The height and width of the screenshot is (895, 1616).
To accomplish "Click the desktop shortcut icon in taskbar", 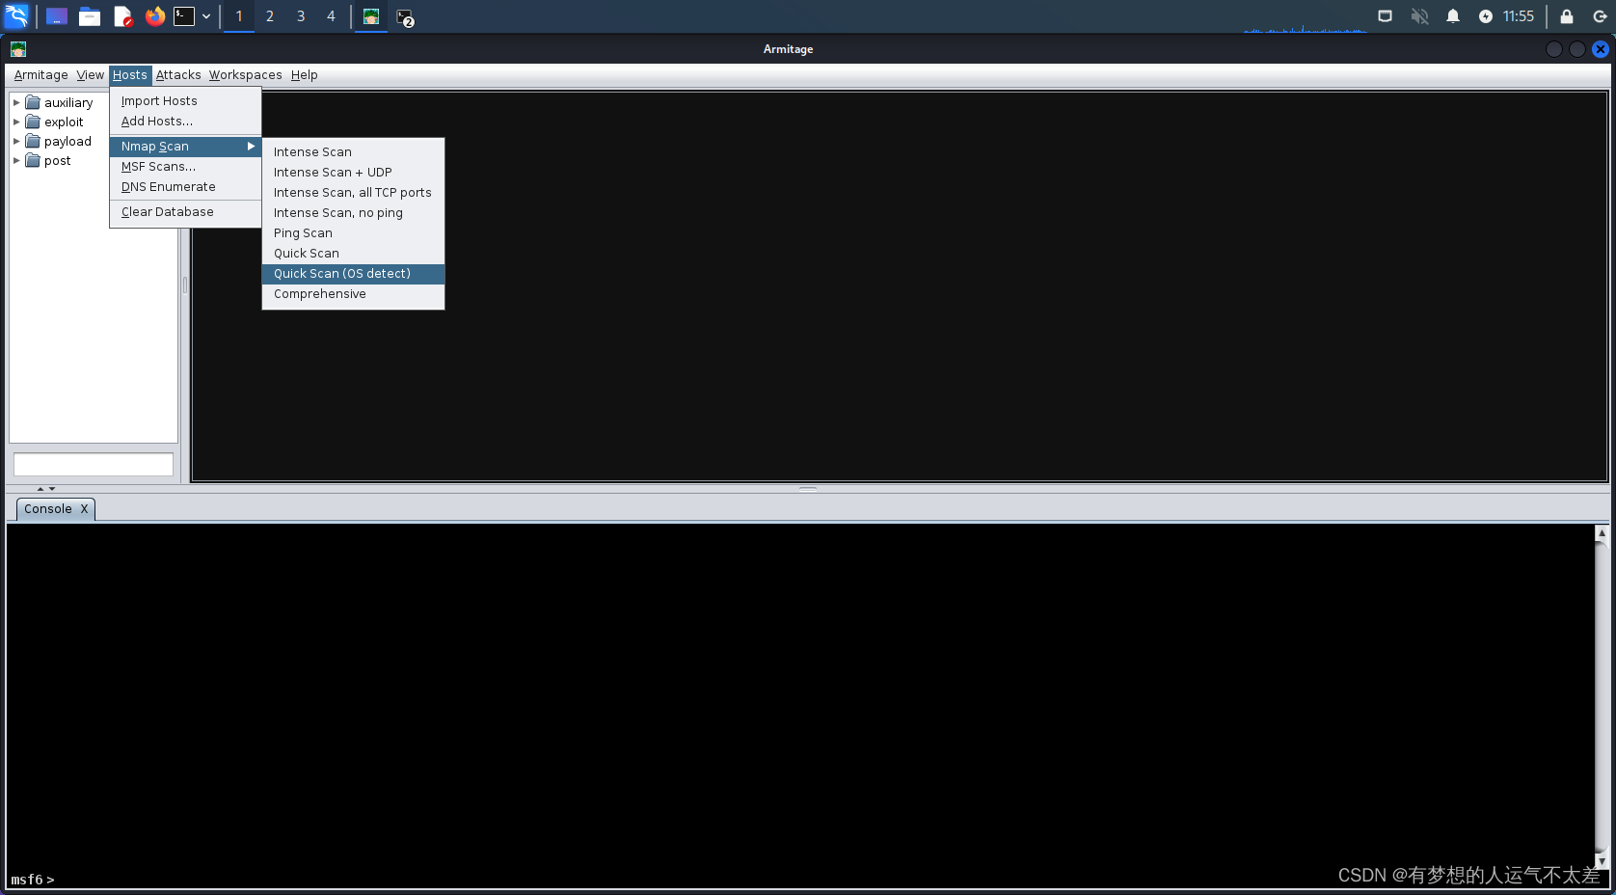I will (57, 16).
